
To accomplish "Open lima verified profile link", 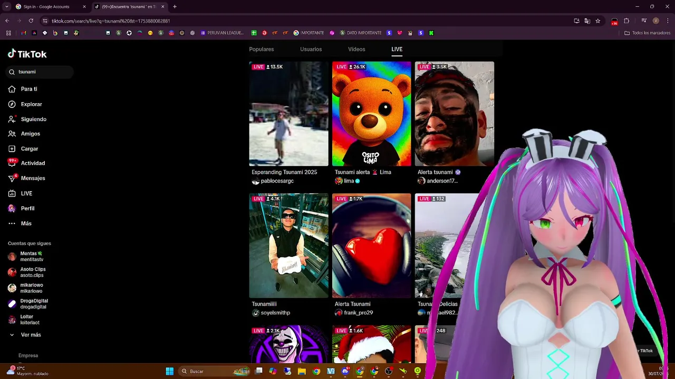I will tap(349, 181).
